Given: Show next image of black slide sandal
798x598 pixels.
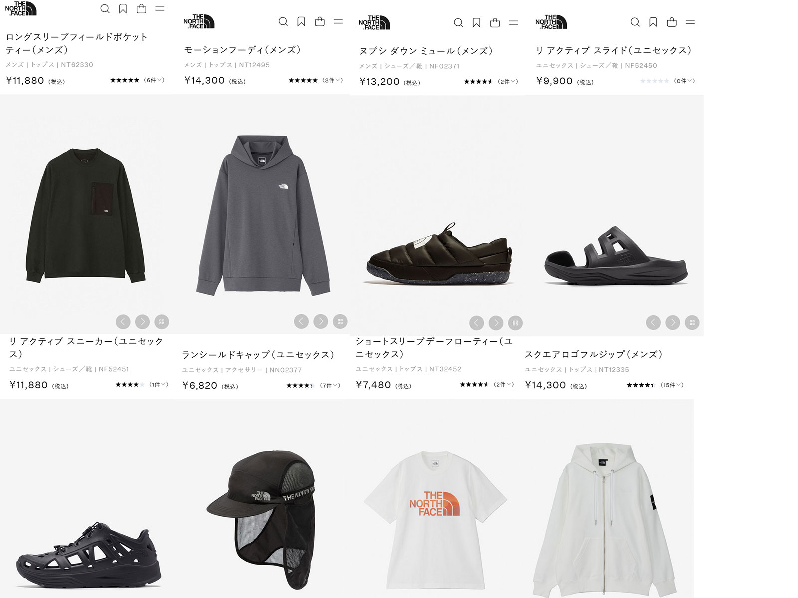Looking at the screenshot, I should (673, 323).
